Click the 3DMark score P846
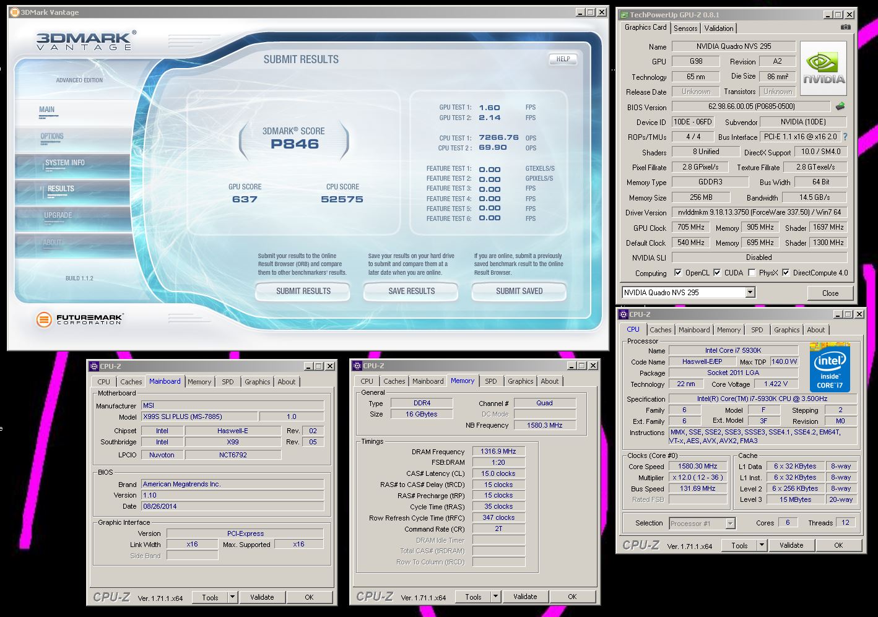 (x=295, y=144)
